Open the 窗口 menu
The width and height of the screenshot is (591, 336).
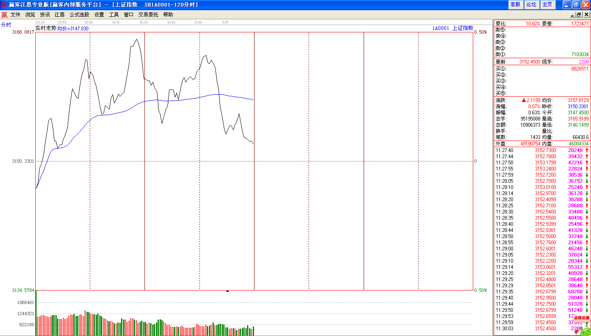128,14
